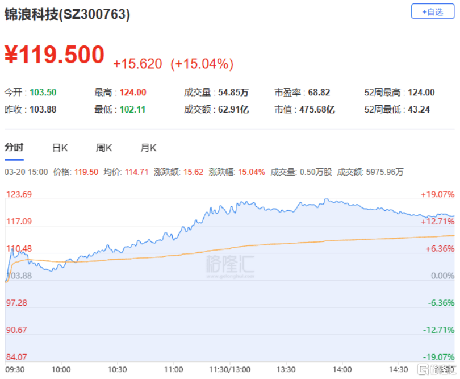Click the 11:30/13:00 time axis label
Image resolution: width=460 pixels, height=379 pixels.
click(x=230, y=369)
